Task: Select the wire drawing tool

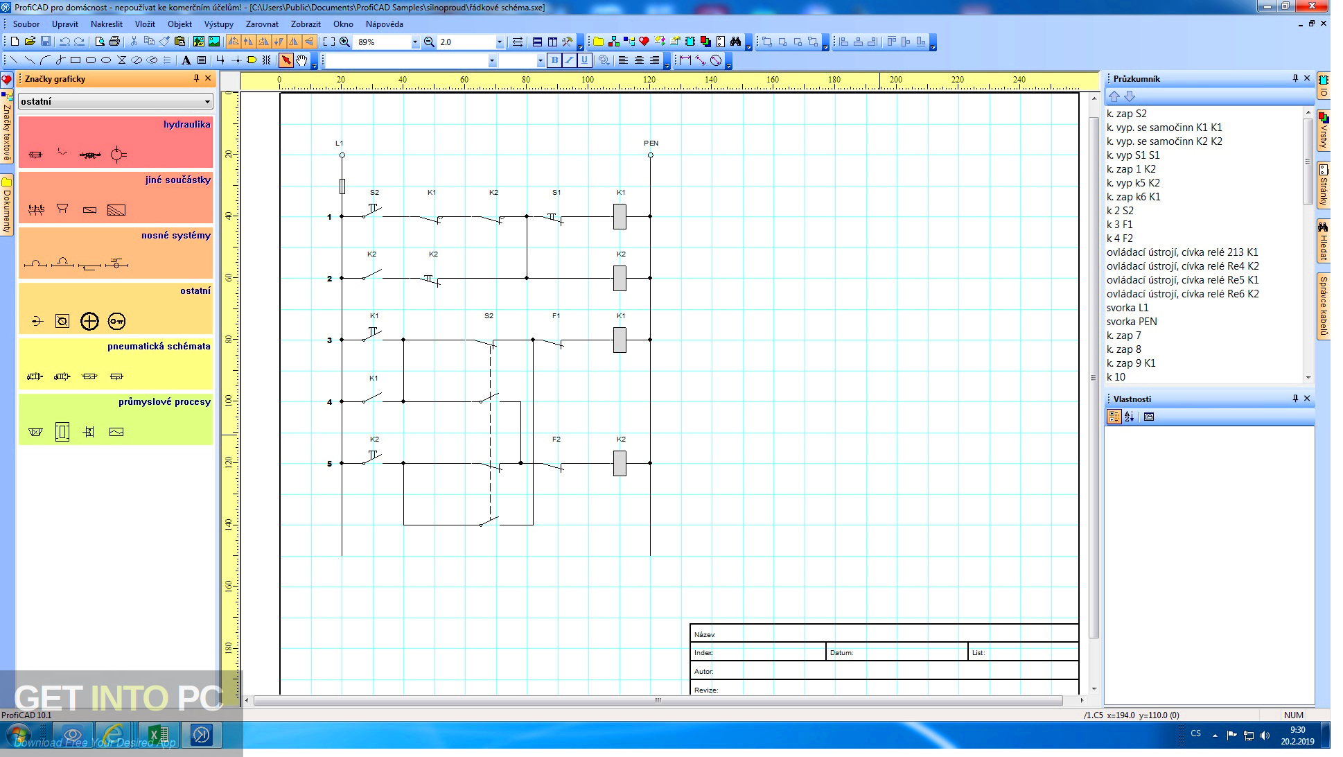Action: (x=221, y=60)
